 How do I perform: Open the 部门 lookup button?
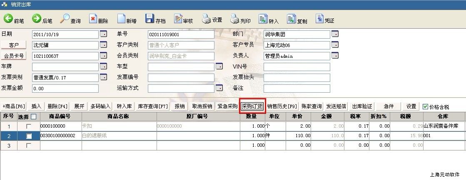pos(335,34)
